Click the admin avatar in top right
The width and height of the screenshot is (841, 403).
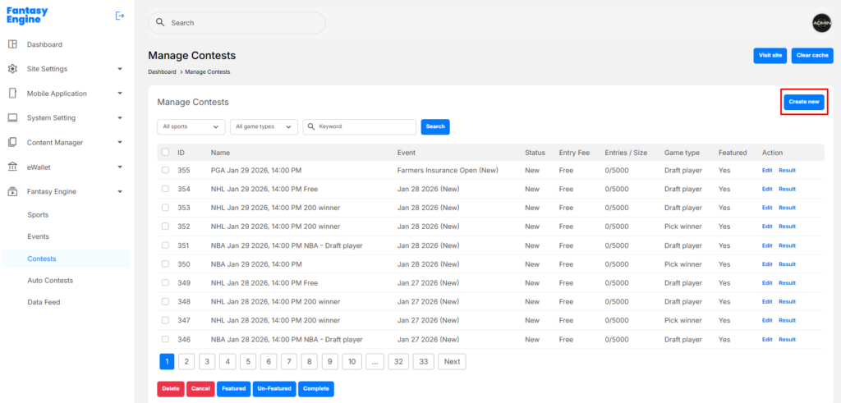[822, 23]
